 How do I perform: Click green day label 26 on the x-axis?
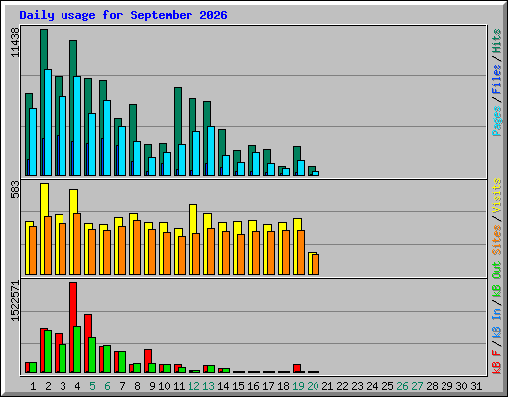click(402, 386)
